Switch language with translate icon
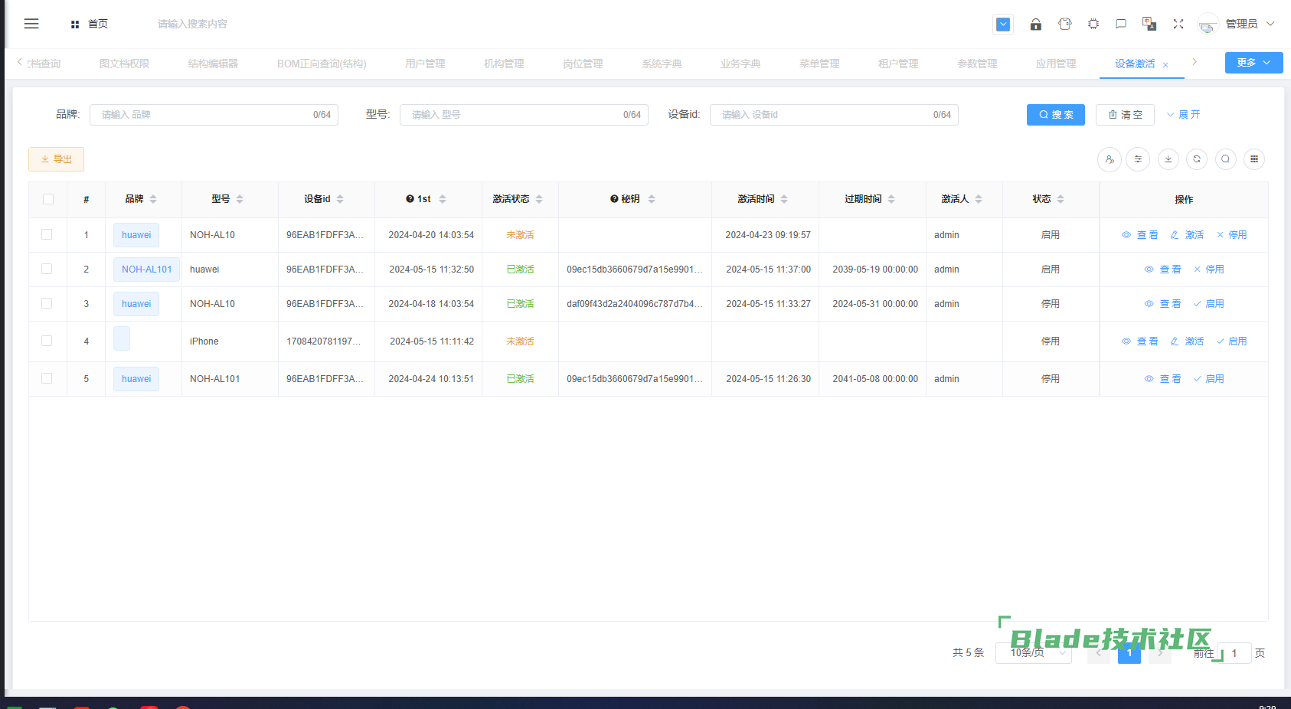Image resolution: width=1291 pixels, height=709 pixels. point(1149,25)
